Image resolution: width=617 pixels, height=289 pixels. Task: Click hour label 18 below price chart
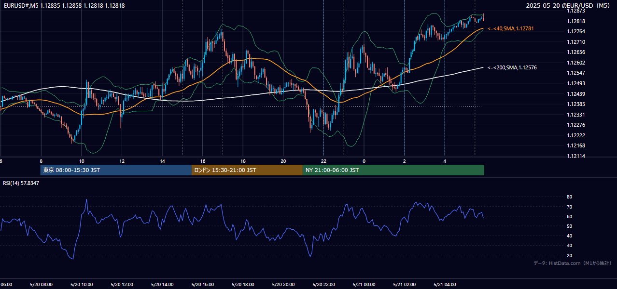pyautogui.click(x=243, y=161)
